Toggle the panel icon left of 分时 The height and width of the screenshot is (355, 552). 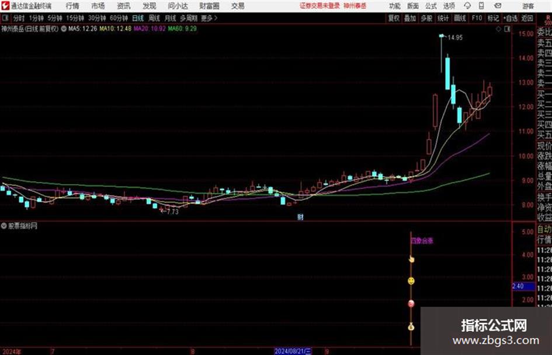click(x=5, y=18)
